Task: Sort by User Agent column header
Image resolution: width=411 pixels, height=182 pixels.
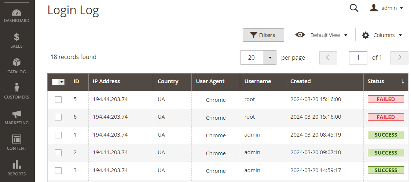Action: (x=216, y=82)
